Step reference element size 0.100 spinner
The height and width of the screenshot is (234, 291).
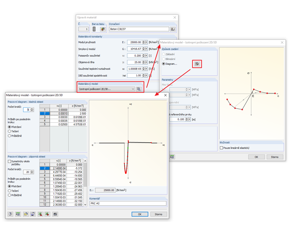point(186,119)
